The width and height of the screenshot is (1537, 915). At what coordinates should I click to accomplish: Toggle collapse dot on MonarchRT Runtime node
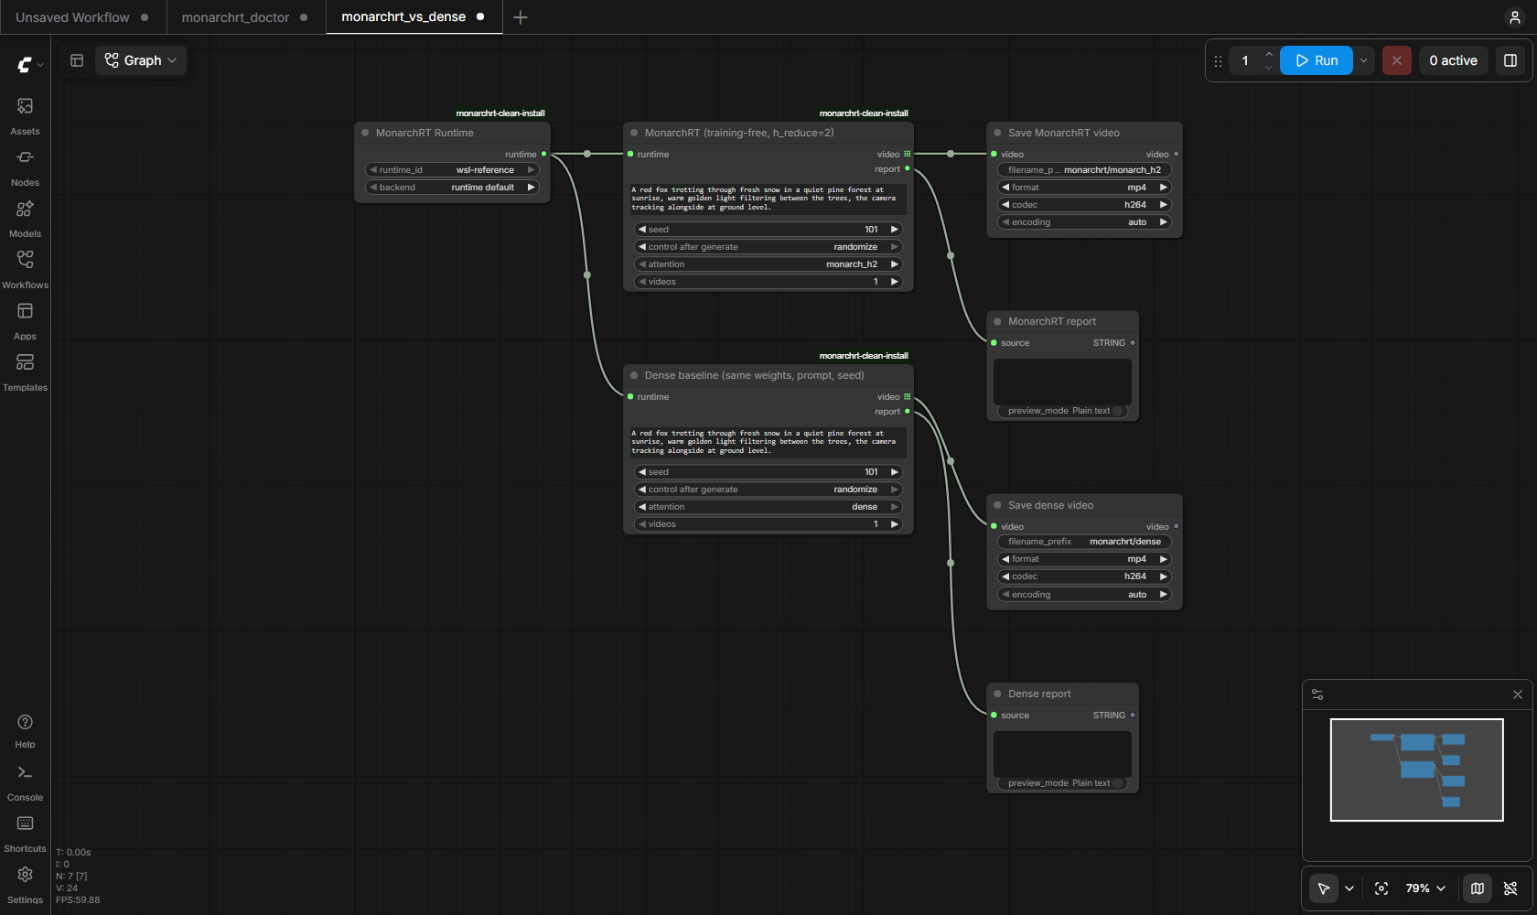[x=365, y=133]
